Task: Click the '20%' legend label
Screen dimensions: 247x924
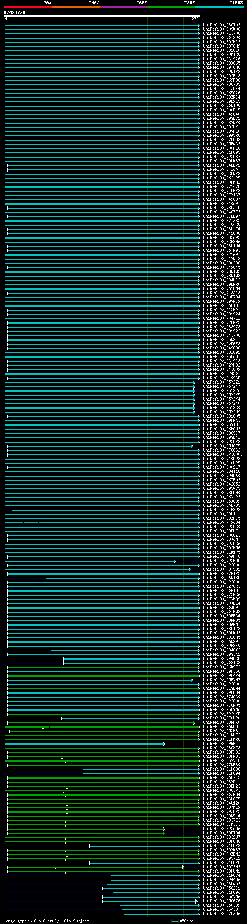Action: (x=47, y=3)
